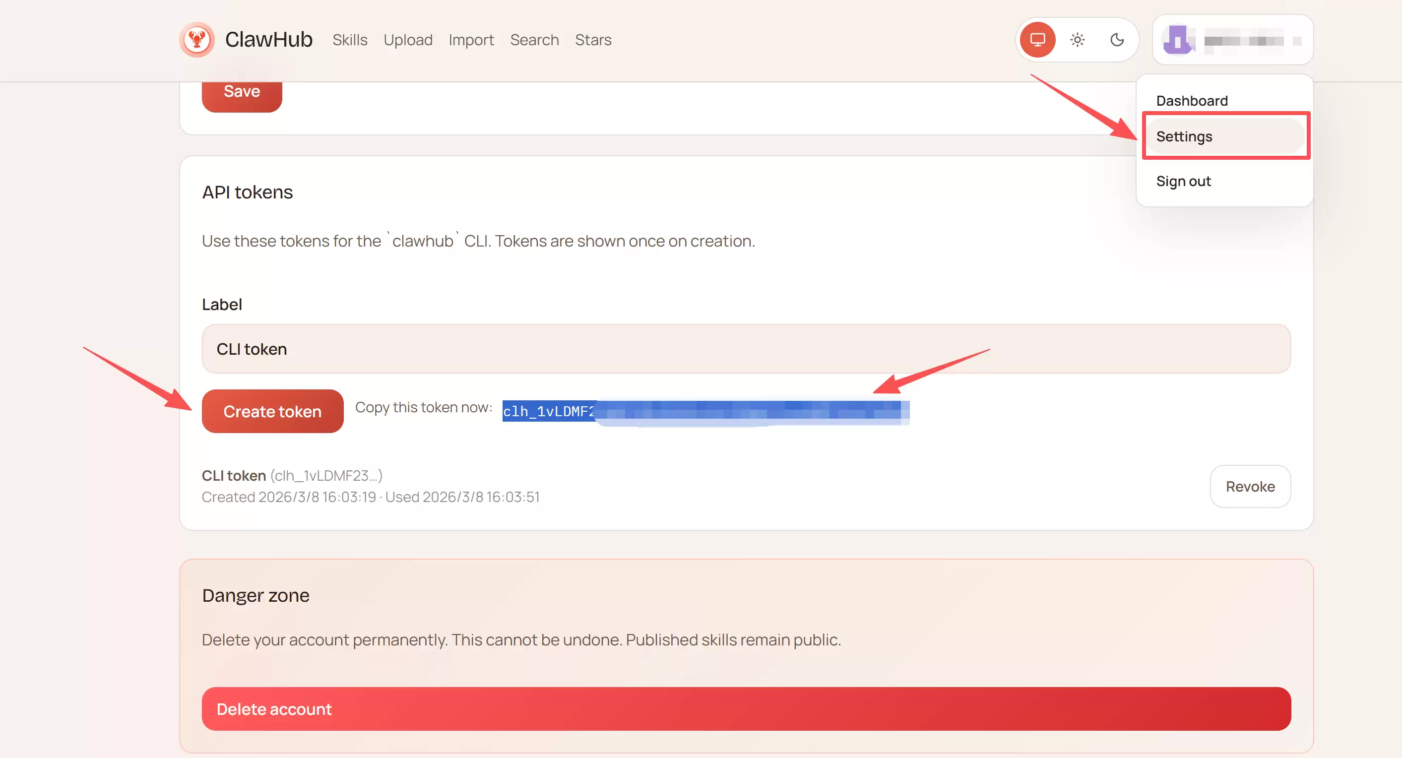Revoke the CLI token
Viewport: 1402px width, 758px height.
(x=1250, y=486)
